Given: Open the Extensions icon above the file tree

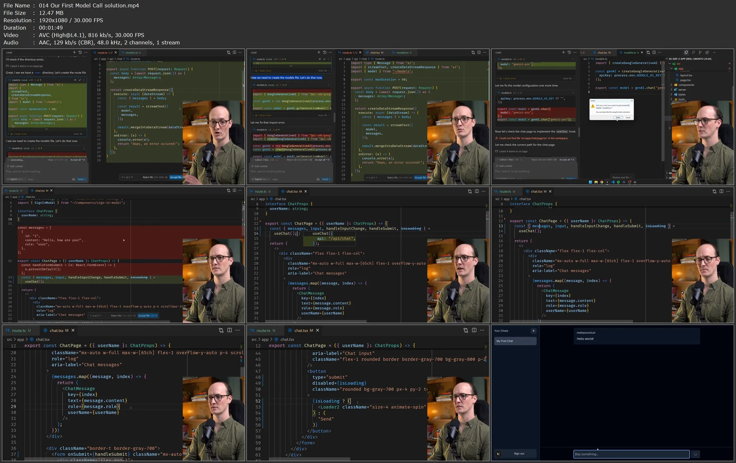Looking at the screenshot, I should (707, 52).
